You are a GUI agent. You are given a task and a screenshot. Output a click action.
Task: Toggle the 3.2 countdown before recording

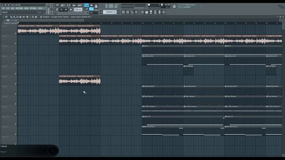pyautogui.click(x=69, y=5)
